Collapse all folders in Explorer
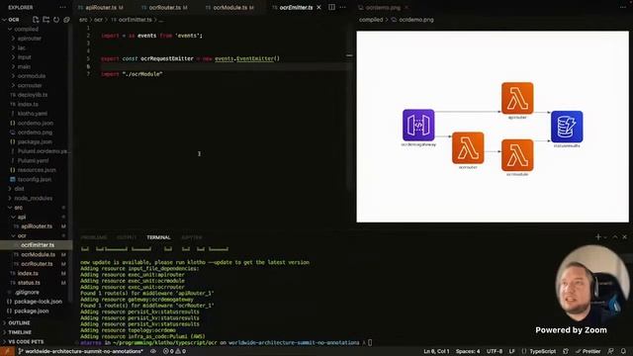The height and width of the screenshot is (356, 633). (x=66, y=20)
